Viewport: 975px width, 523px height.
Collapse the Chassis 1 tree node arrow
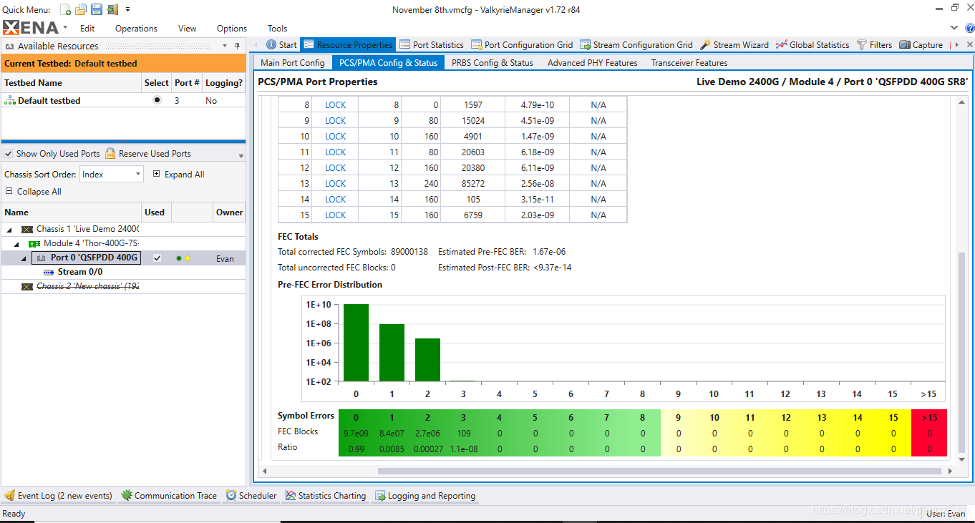coord(10,230)
